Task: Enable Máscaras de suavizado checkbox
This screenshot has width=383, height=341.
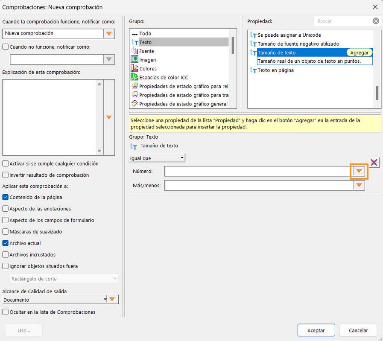Action: 6,232
